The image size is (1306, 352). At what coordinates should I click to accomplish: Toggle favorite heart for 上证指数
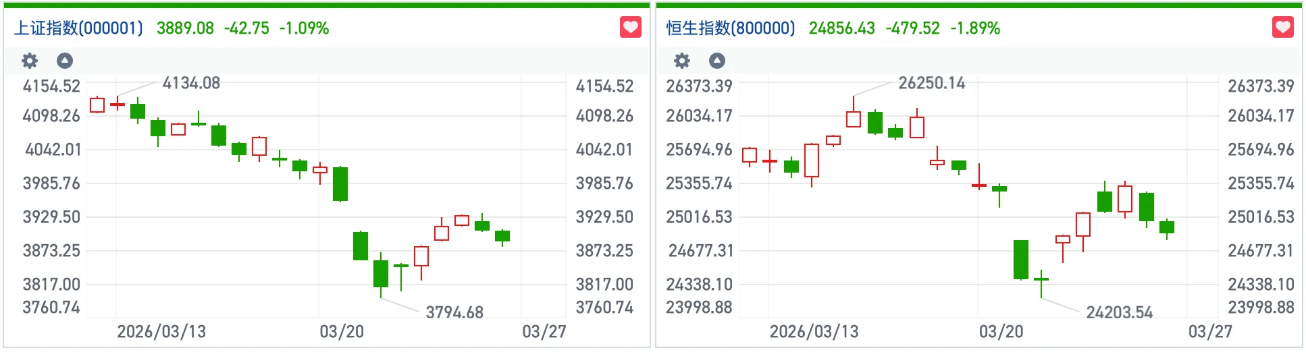[631, 28]
